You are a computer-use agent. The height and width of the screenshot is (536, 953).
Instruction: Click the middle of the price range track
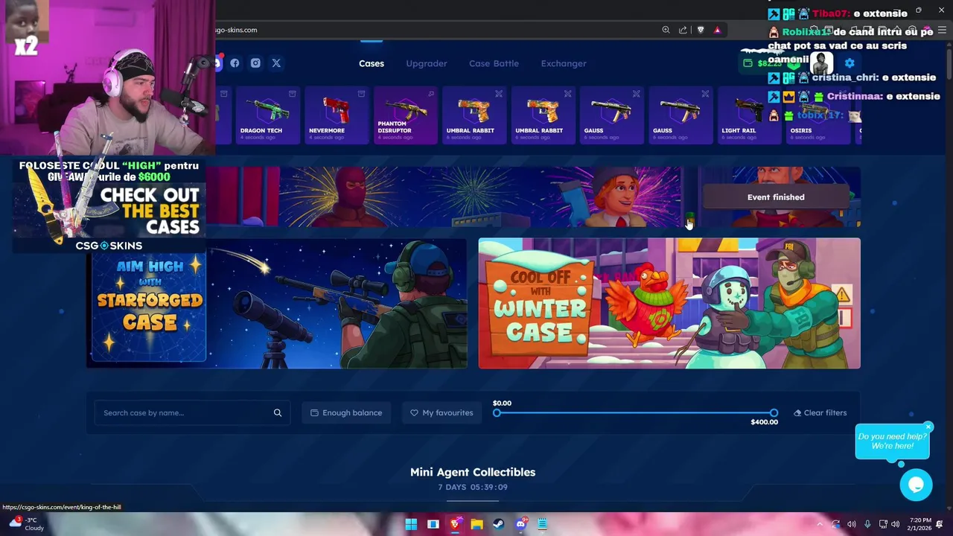[x=635, y=412]
